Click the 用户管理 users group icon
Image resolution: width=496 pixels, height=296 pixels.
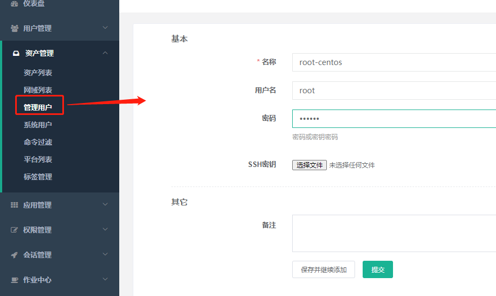[15, 28]
